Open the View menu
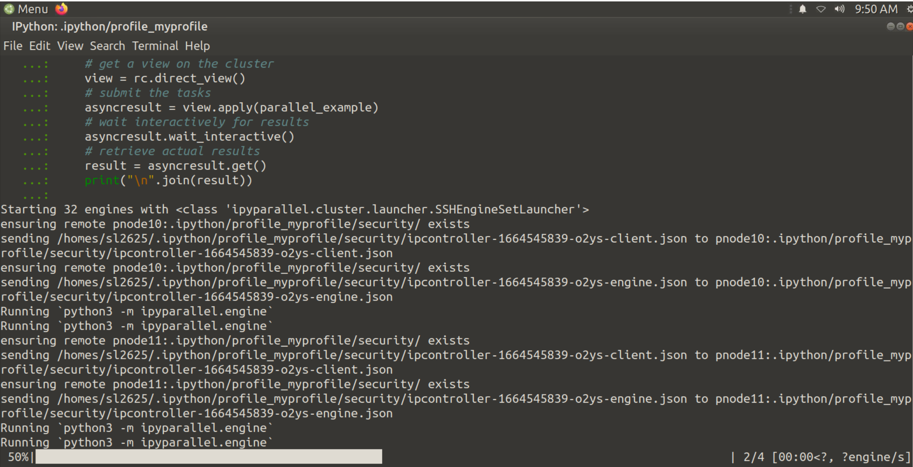Viewport: 913px width, 467px height. pyautogui.click(x=70, y=46)
